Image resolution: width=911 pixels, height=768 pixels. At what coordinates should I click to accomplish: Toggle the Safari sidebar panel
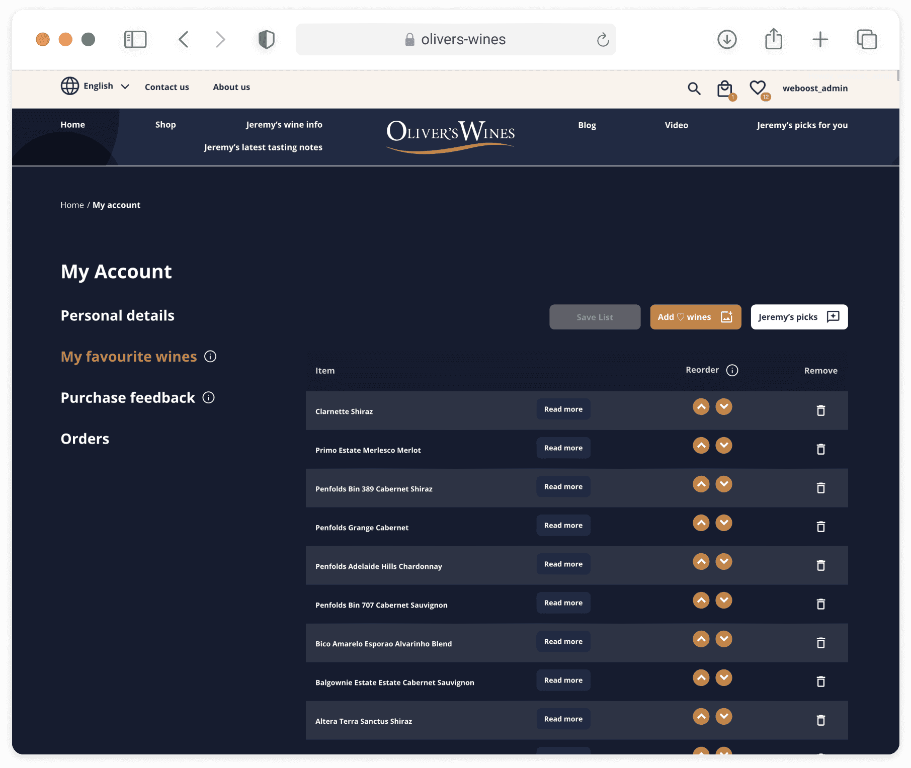(135, 39)
